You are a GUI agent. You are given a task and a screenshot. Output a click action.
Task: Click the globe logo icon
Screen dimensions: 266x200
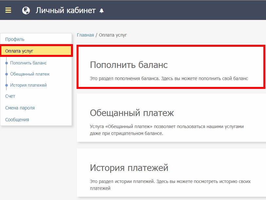pyautogui.click(x=26, y=10)
